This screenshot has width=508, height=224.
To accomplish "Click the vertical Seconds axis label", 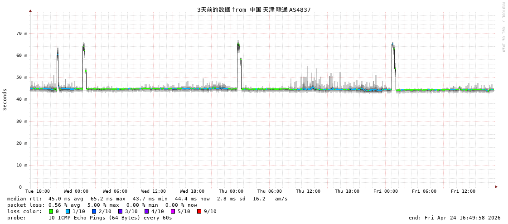I will pyautogui.click(x=5, y=99).
